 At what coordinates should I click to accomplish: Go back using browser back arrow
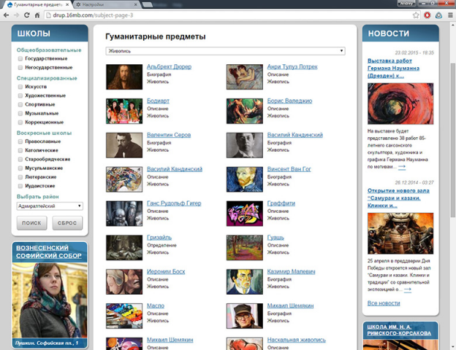click(x=6, y=15)
